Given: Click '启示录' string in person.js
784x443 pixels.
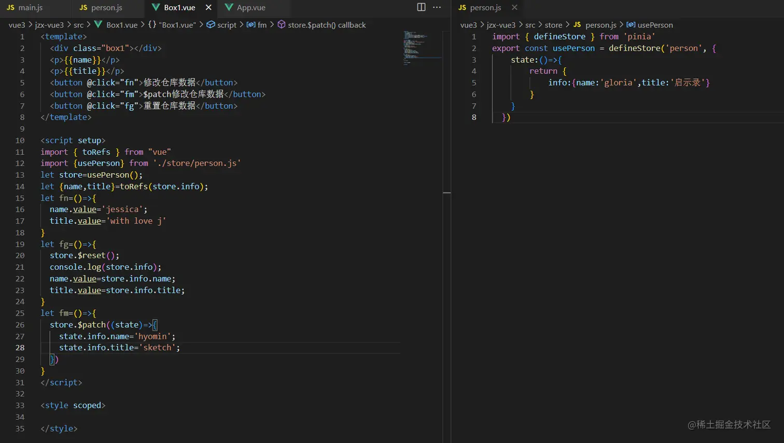Looking at the screenshot, I should point(688,82).
